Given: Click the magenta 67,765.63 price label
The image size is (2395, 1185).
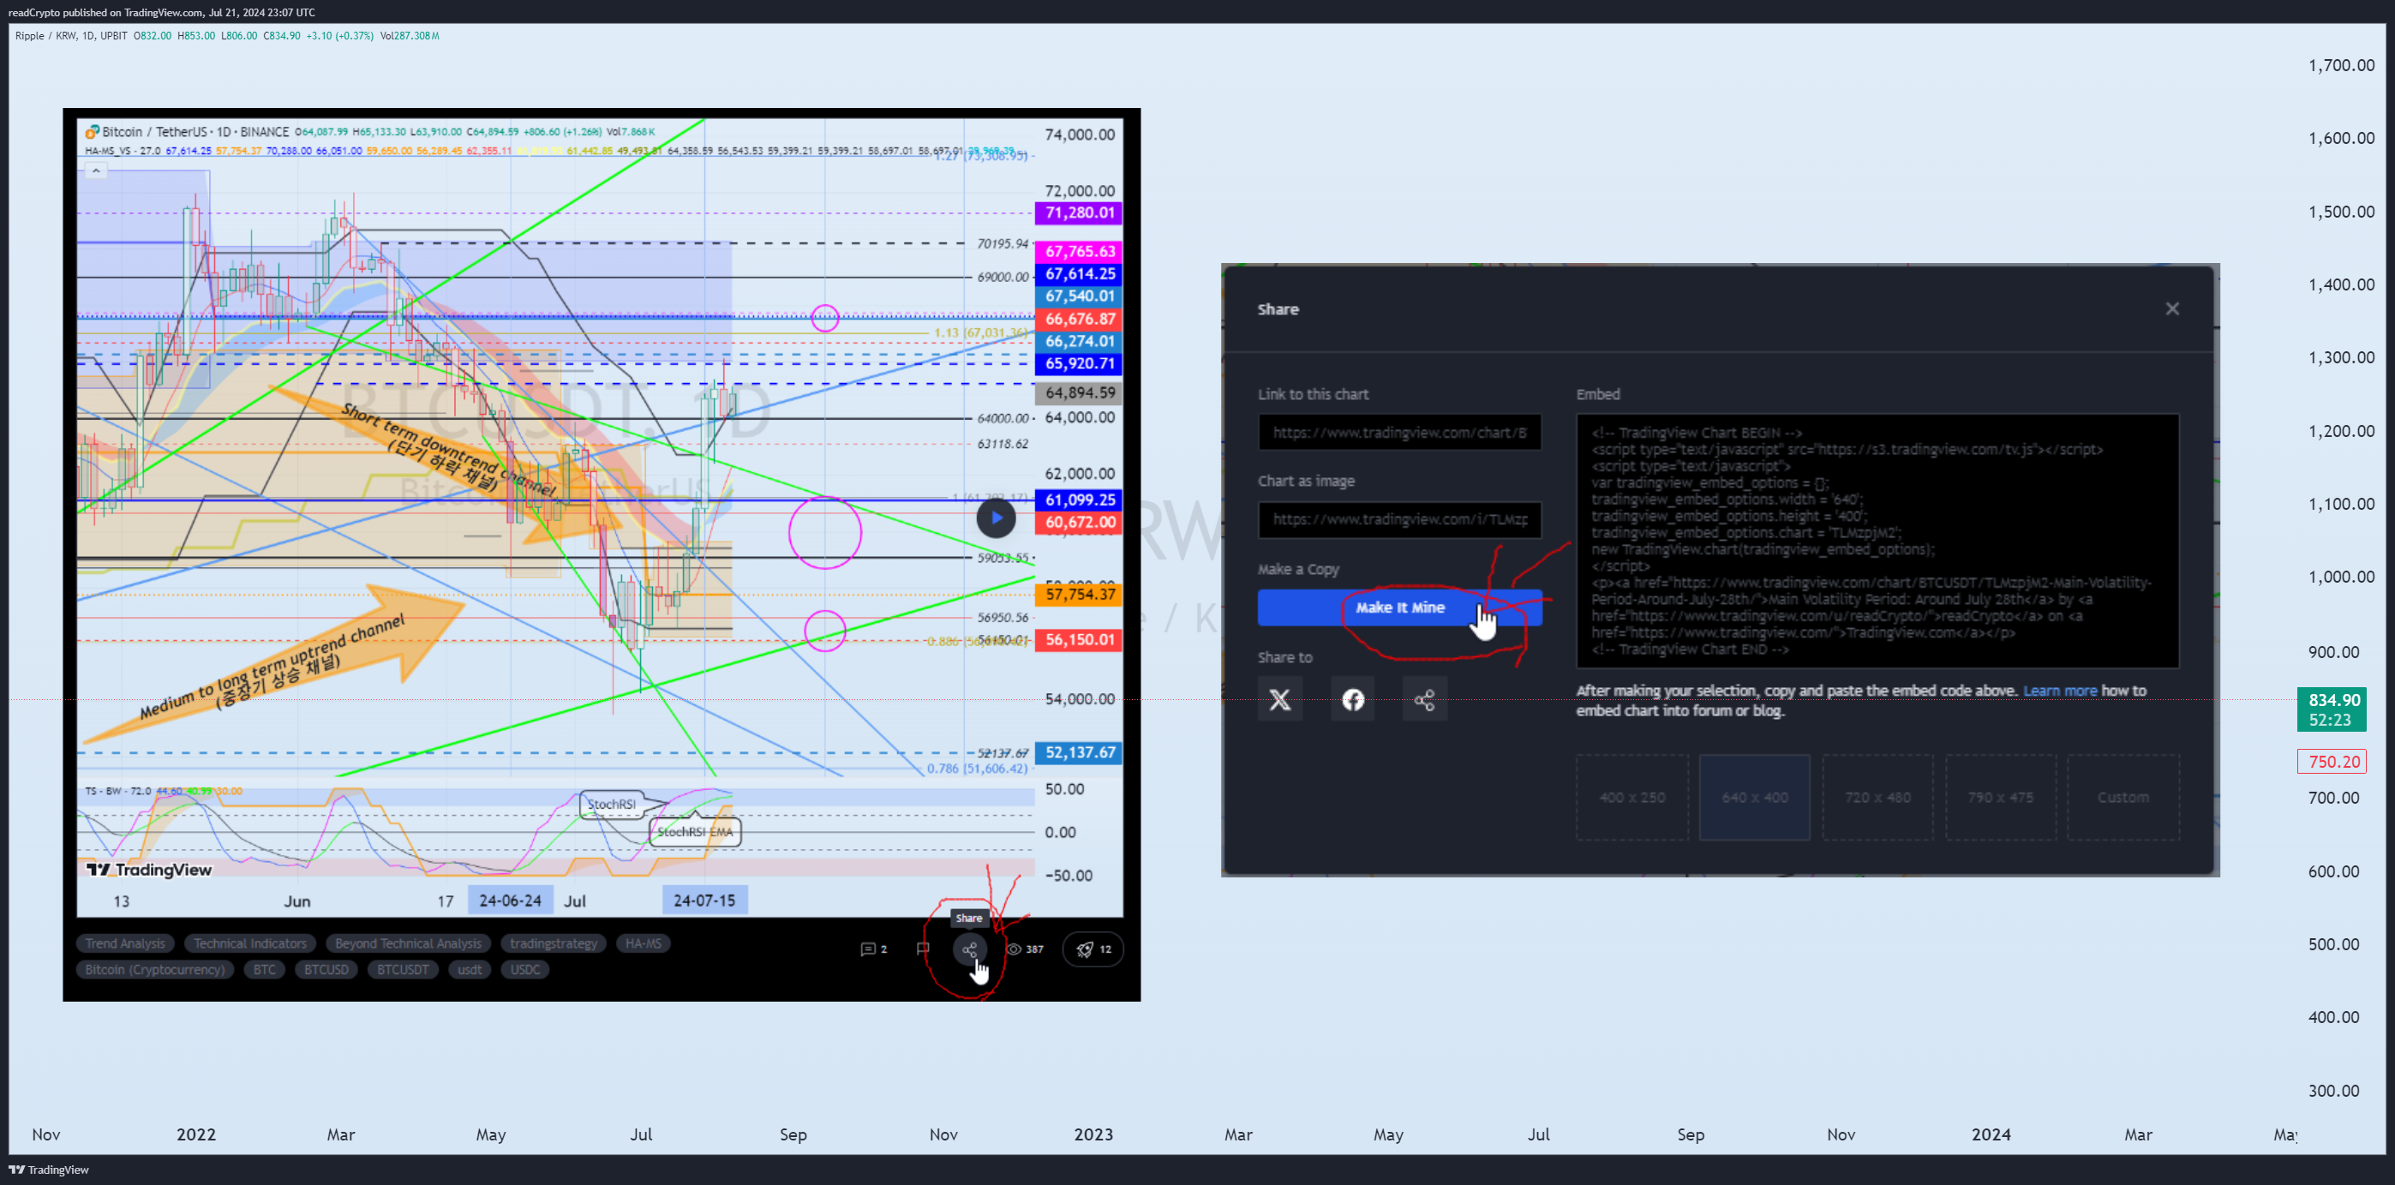Looking at the screenshot, I should pos(1079,252).
